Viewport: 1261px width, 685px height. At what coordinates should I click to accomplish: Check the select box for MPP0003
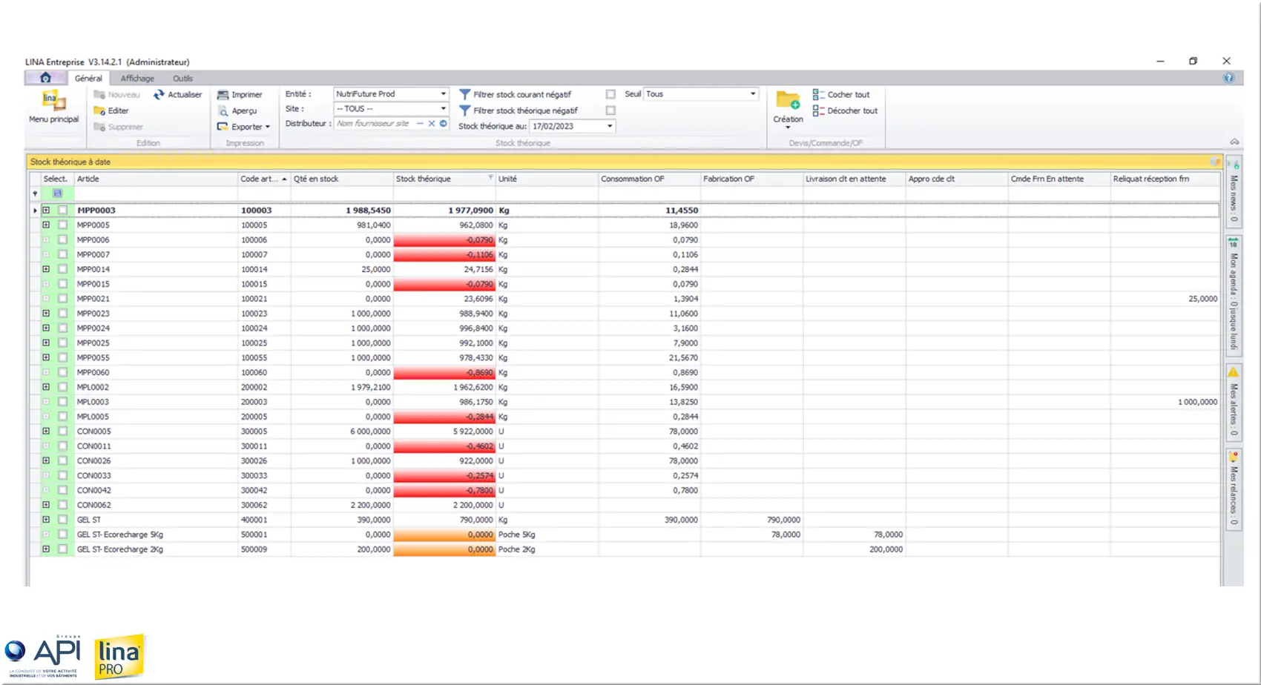click(62, 211)
